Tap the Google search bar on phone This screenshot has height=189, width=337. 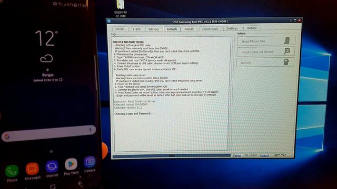(48, 133)
